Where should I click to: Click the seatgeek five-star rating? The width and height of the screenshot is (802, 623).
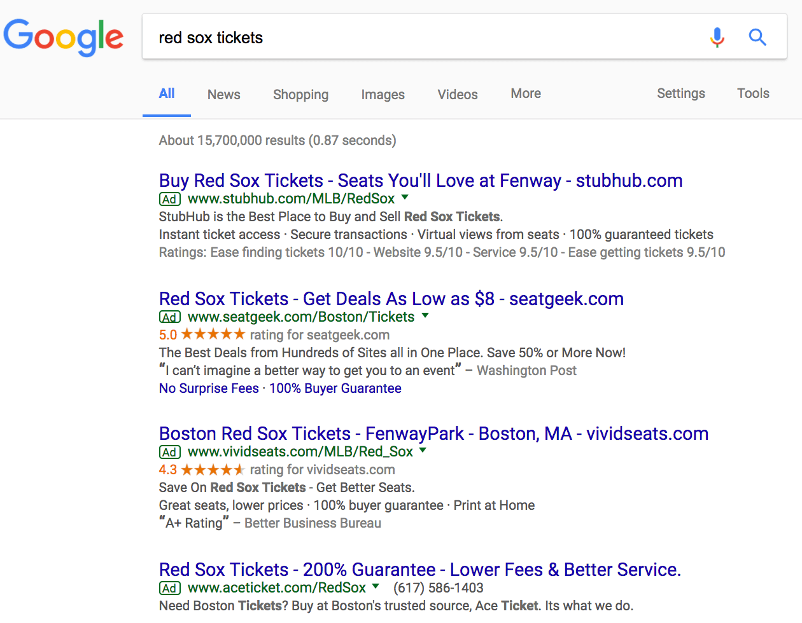[x=213, y=334]
